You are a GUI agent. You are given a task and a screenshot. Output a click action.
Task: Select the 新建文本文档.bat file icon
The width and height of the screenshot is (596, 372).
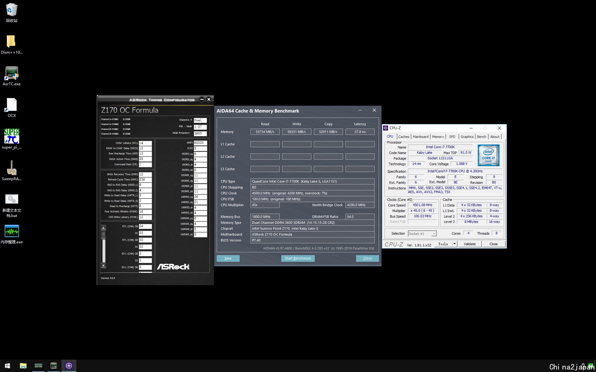point(11,205)
